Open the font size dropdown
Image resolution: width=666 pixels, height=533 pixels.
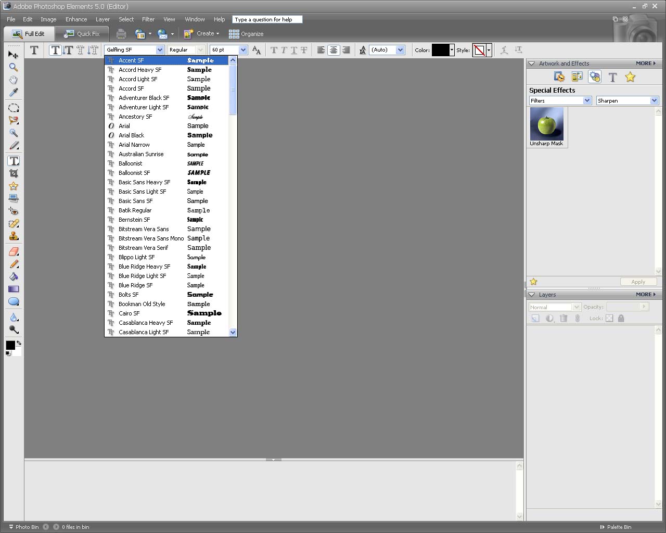tap(243, 50)
